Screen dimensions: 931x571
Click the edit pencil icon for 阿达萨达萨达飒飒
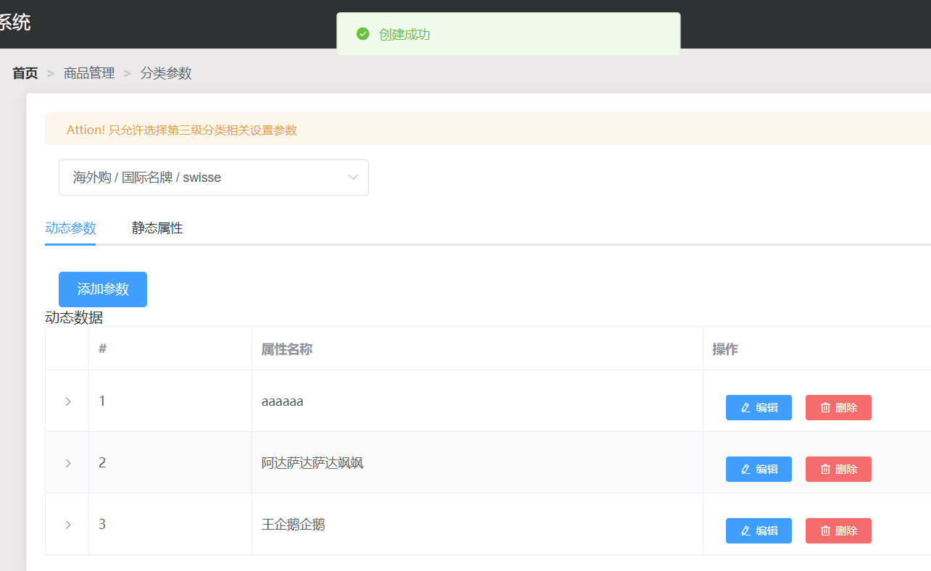(744, 469)
